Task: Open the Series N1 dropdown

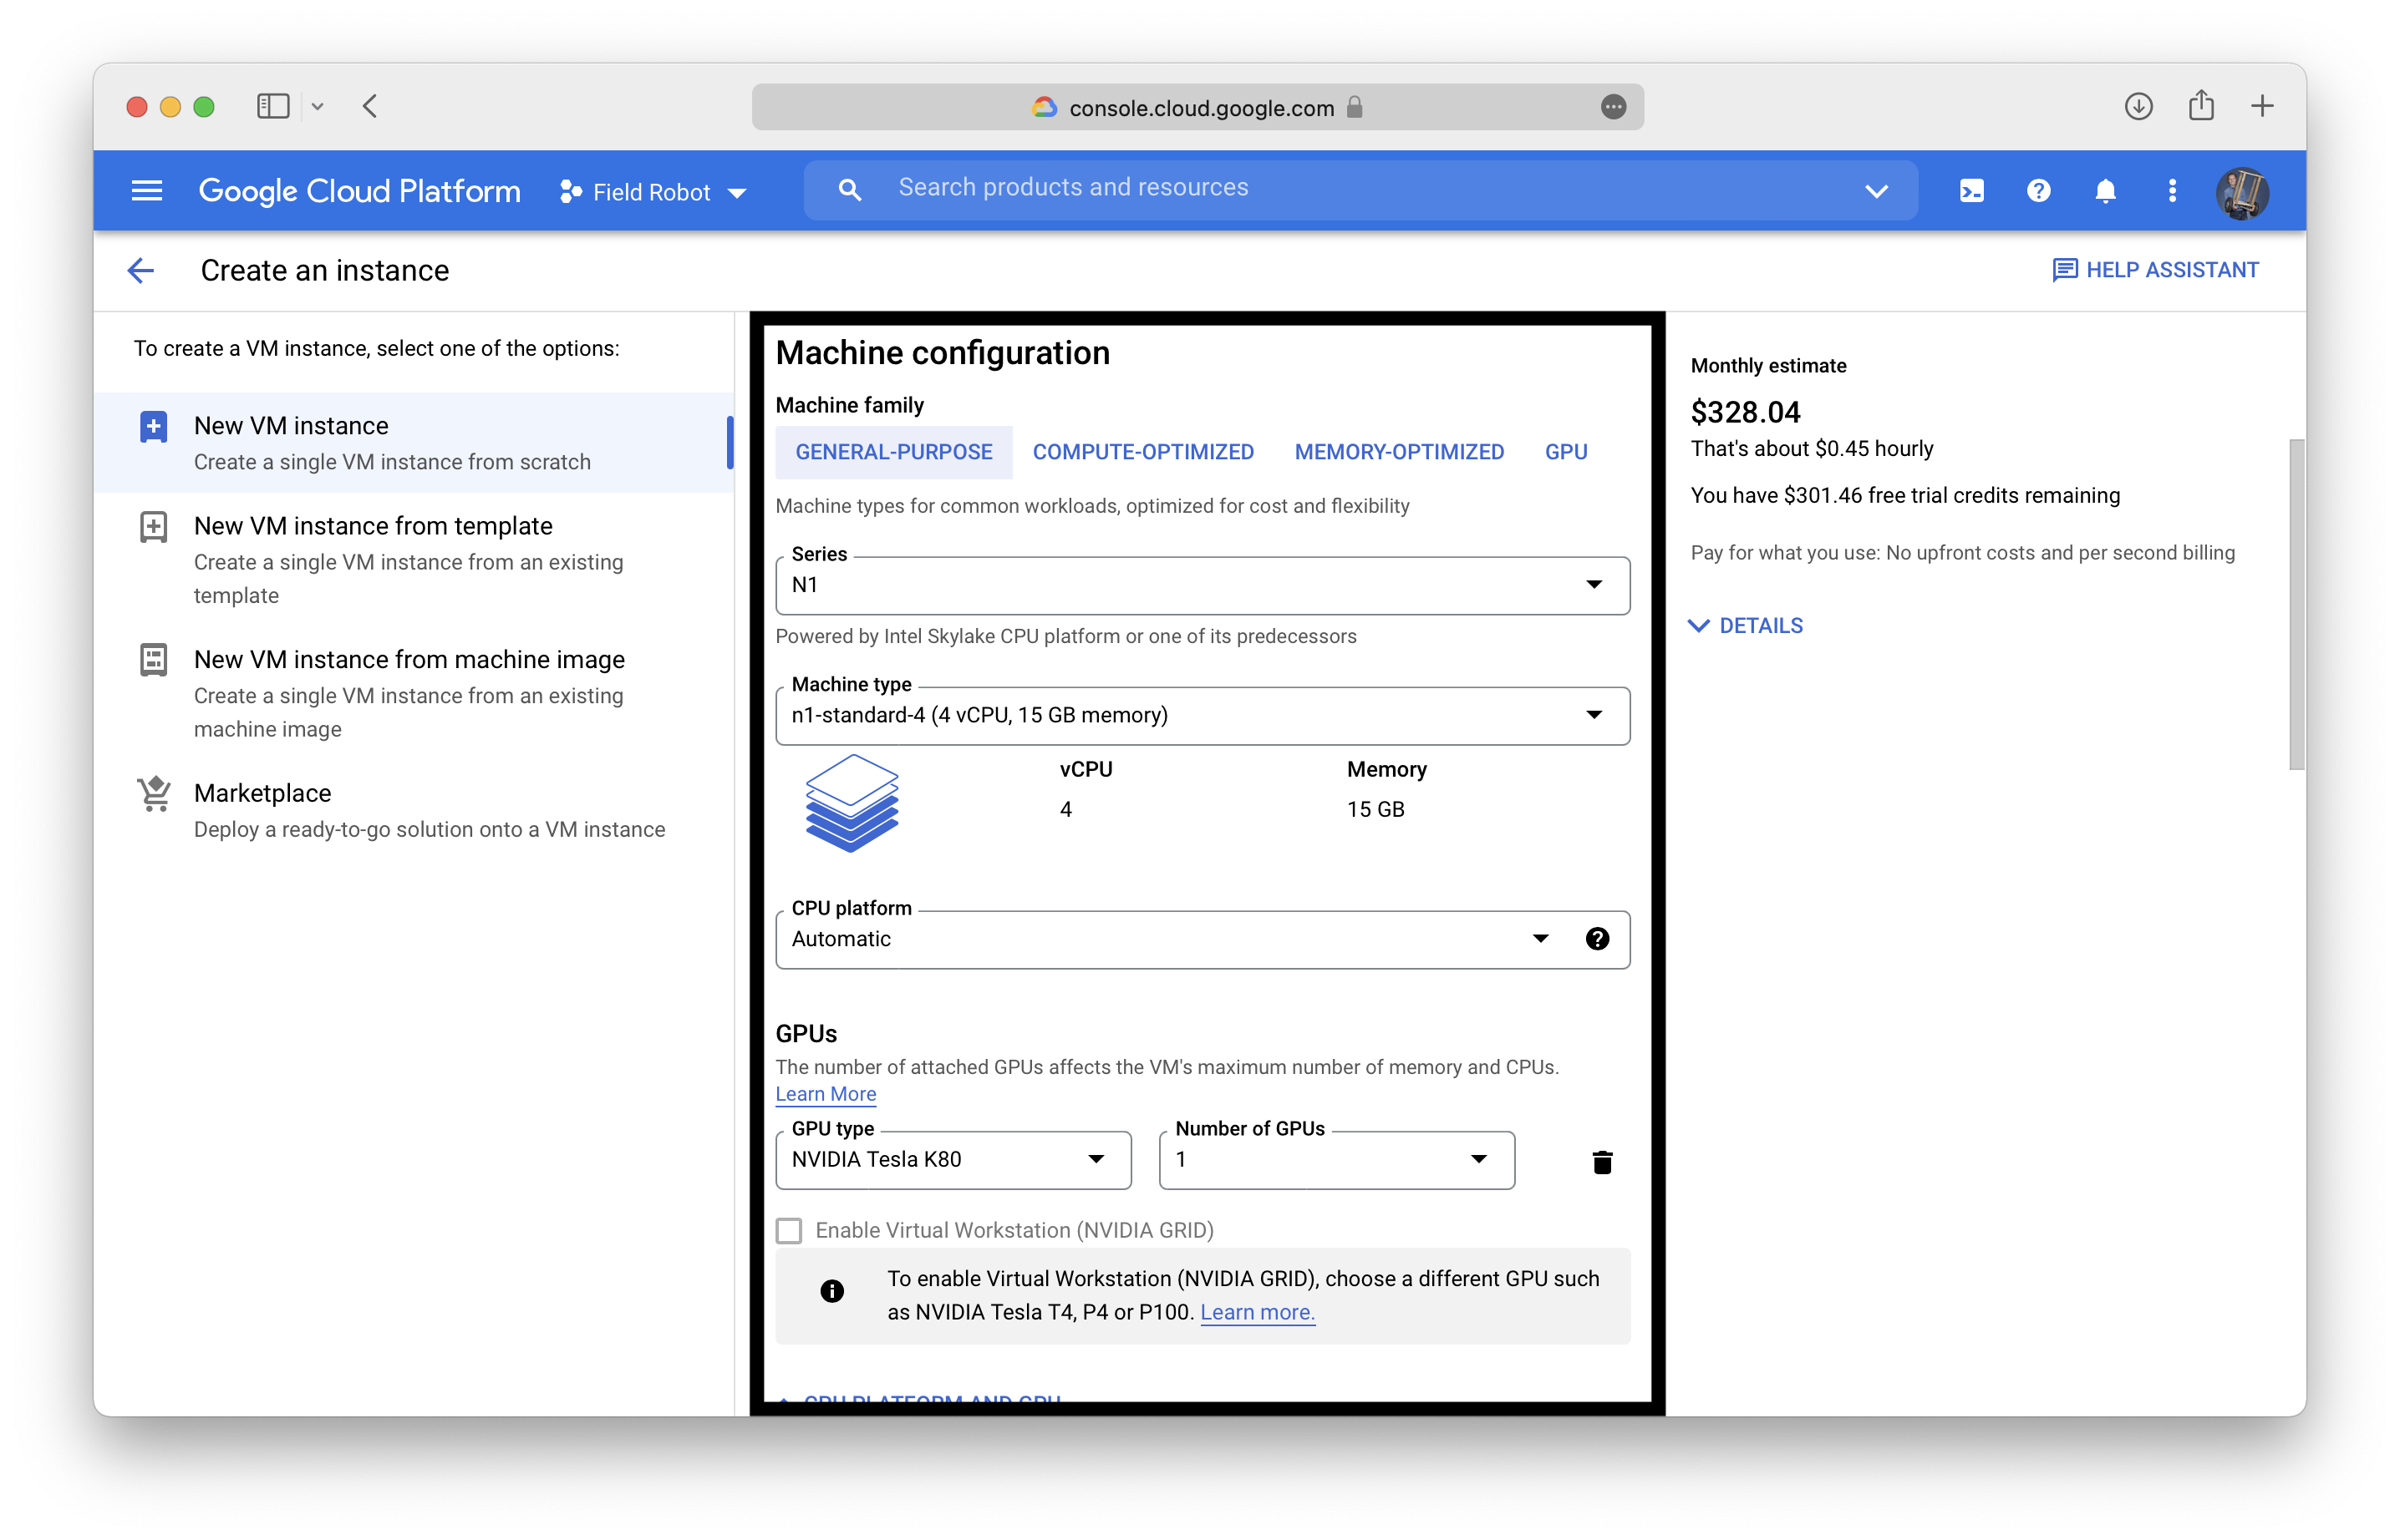Action: click(1203, 585)
